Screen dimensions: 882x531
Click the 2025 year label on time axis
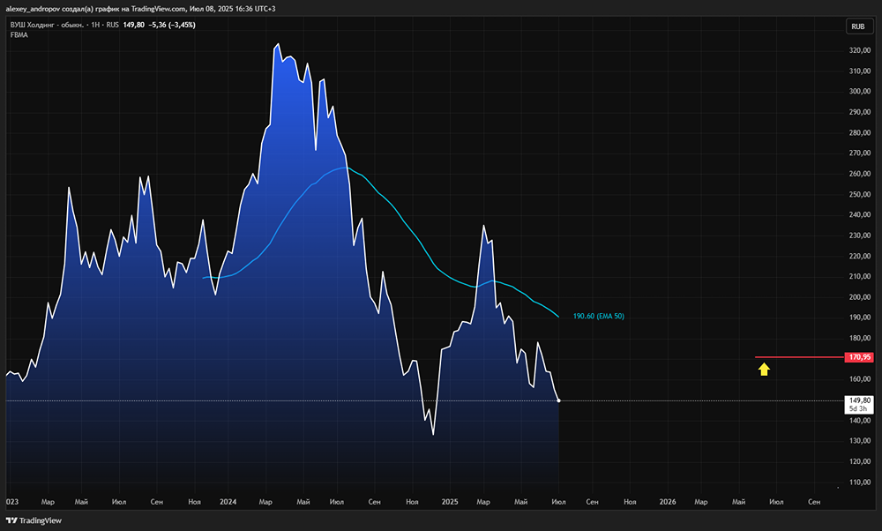pyautogui.click(x=450, y=502)
